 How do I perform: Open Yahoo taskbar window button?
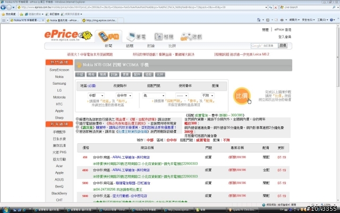[113, 210]
